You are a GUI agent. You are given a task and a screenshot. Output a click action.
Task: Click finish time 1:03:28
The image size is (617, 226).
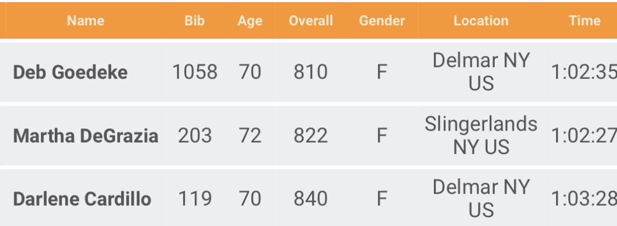tap(584, 199)
